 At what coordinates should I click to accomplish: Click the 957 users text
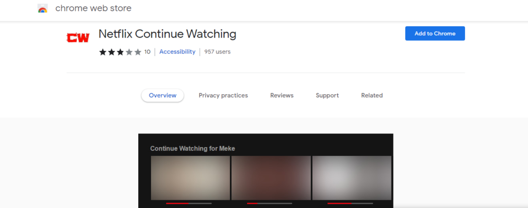tap(217, 52)
